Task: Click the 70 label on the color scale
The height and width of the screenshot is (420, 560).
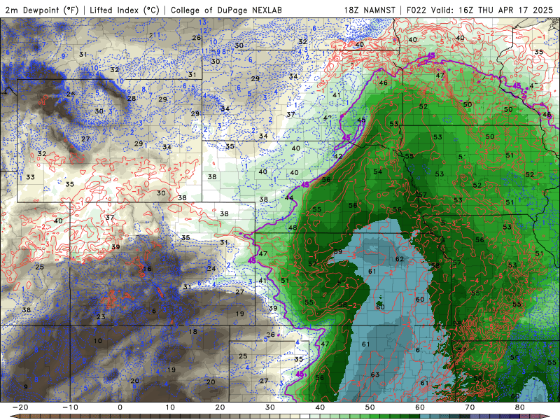Action: point(470,407)
